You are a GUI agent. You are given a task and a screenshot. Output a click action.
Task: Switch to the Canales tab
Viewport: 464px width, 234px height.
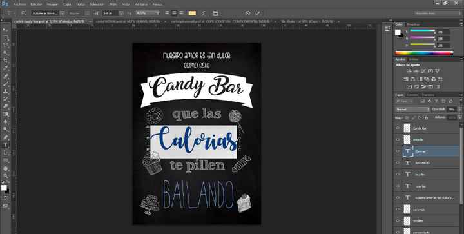coord(412,95)
